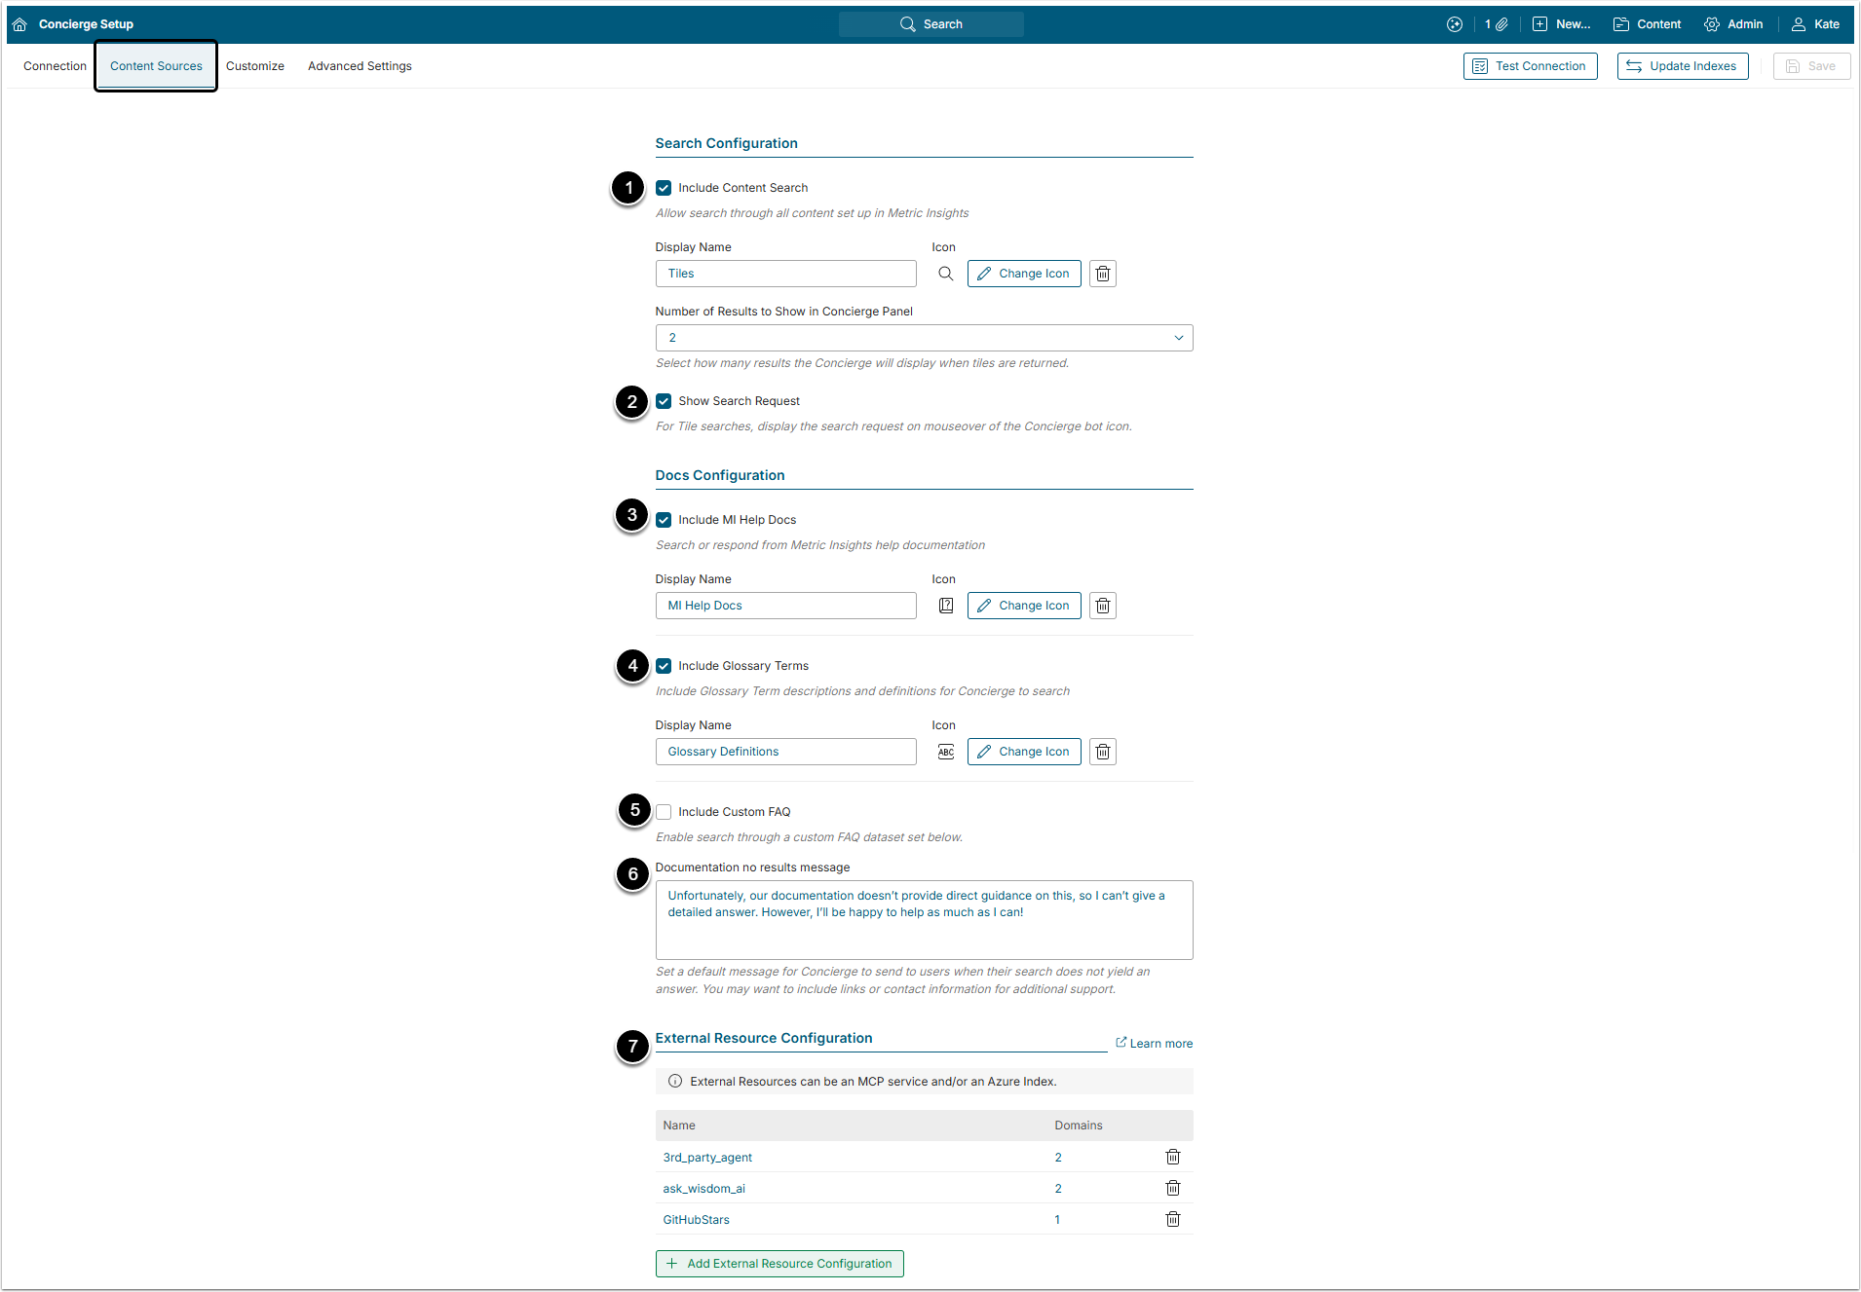
Task: Delete the Glossary Definitions icon
Action: pos(1103,752)
